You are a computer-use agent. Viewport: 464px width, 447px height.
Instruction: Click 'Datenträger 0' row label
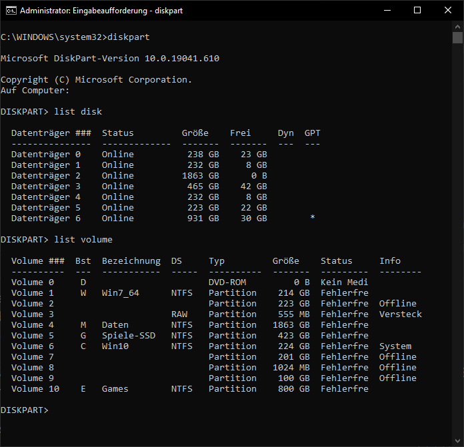coord(46,155)
